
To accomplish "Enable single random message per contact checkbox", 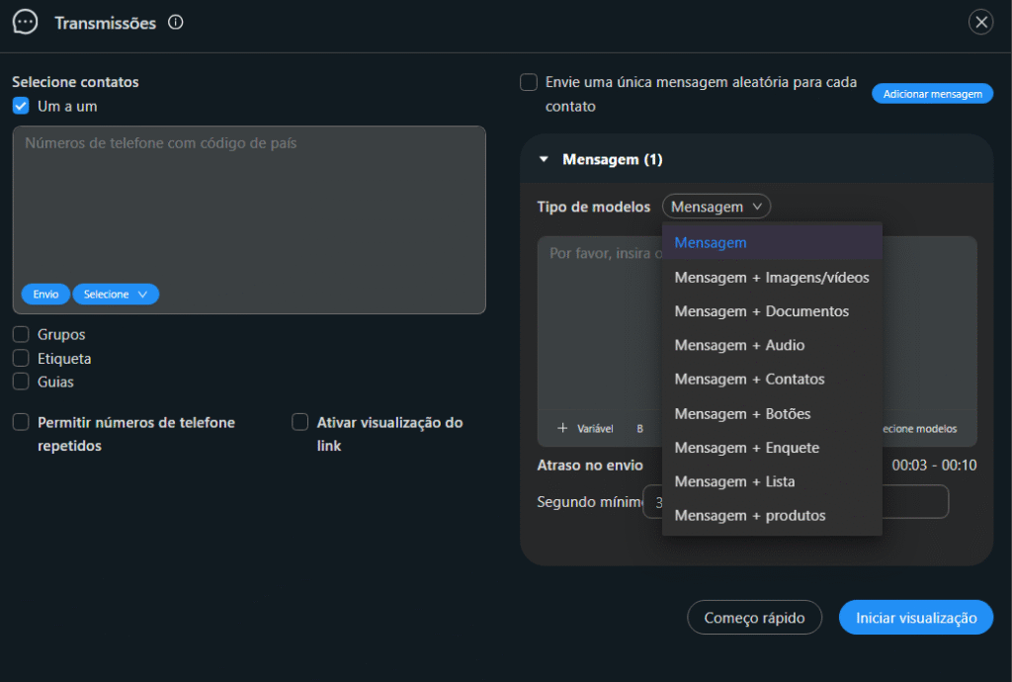I will 529,83.
